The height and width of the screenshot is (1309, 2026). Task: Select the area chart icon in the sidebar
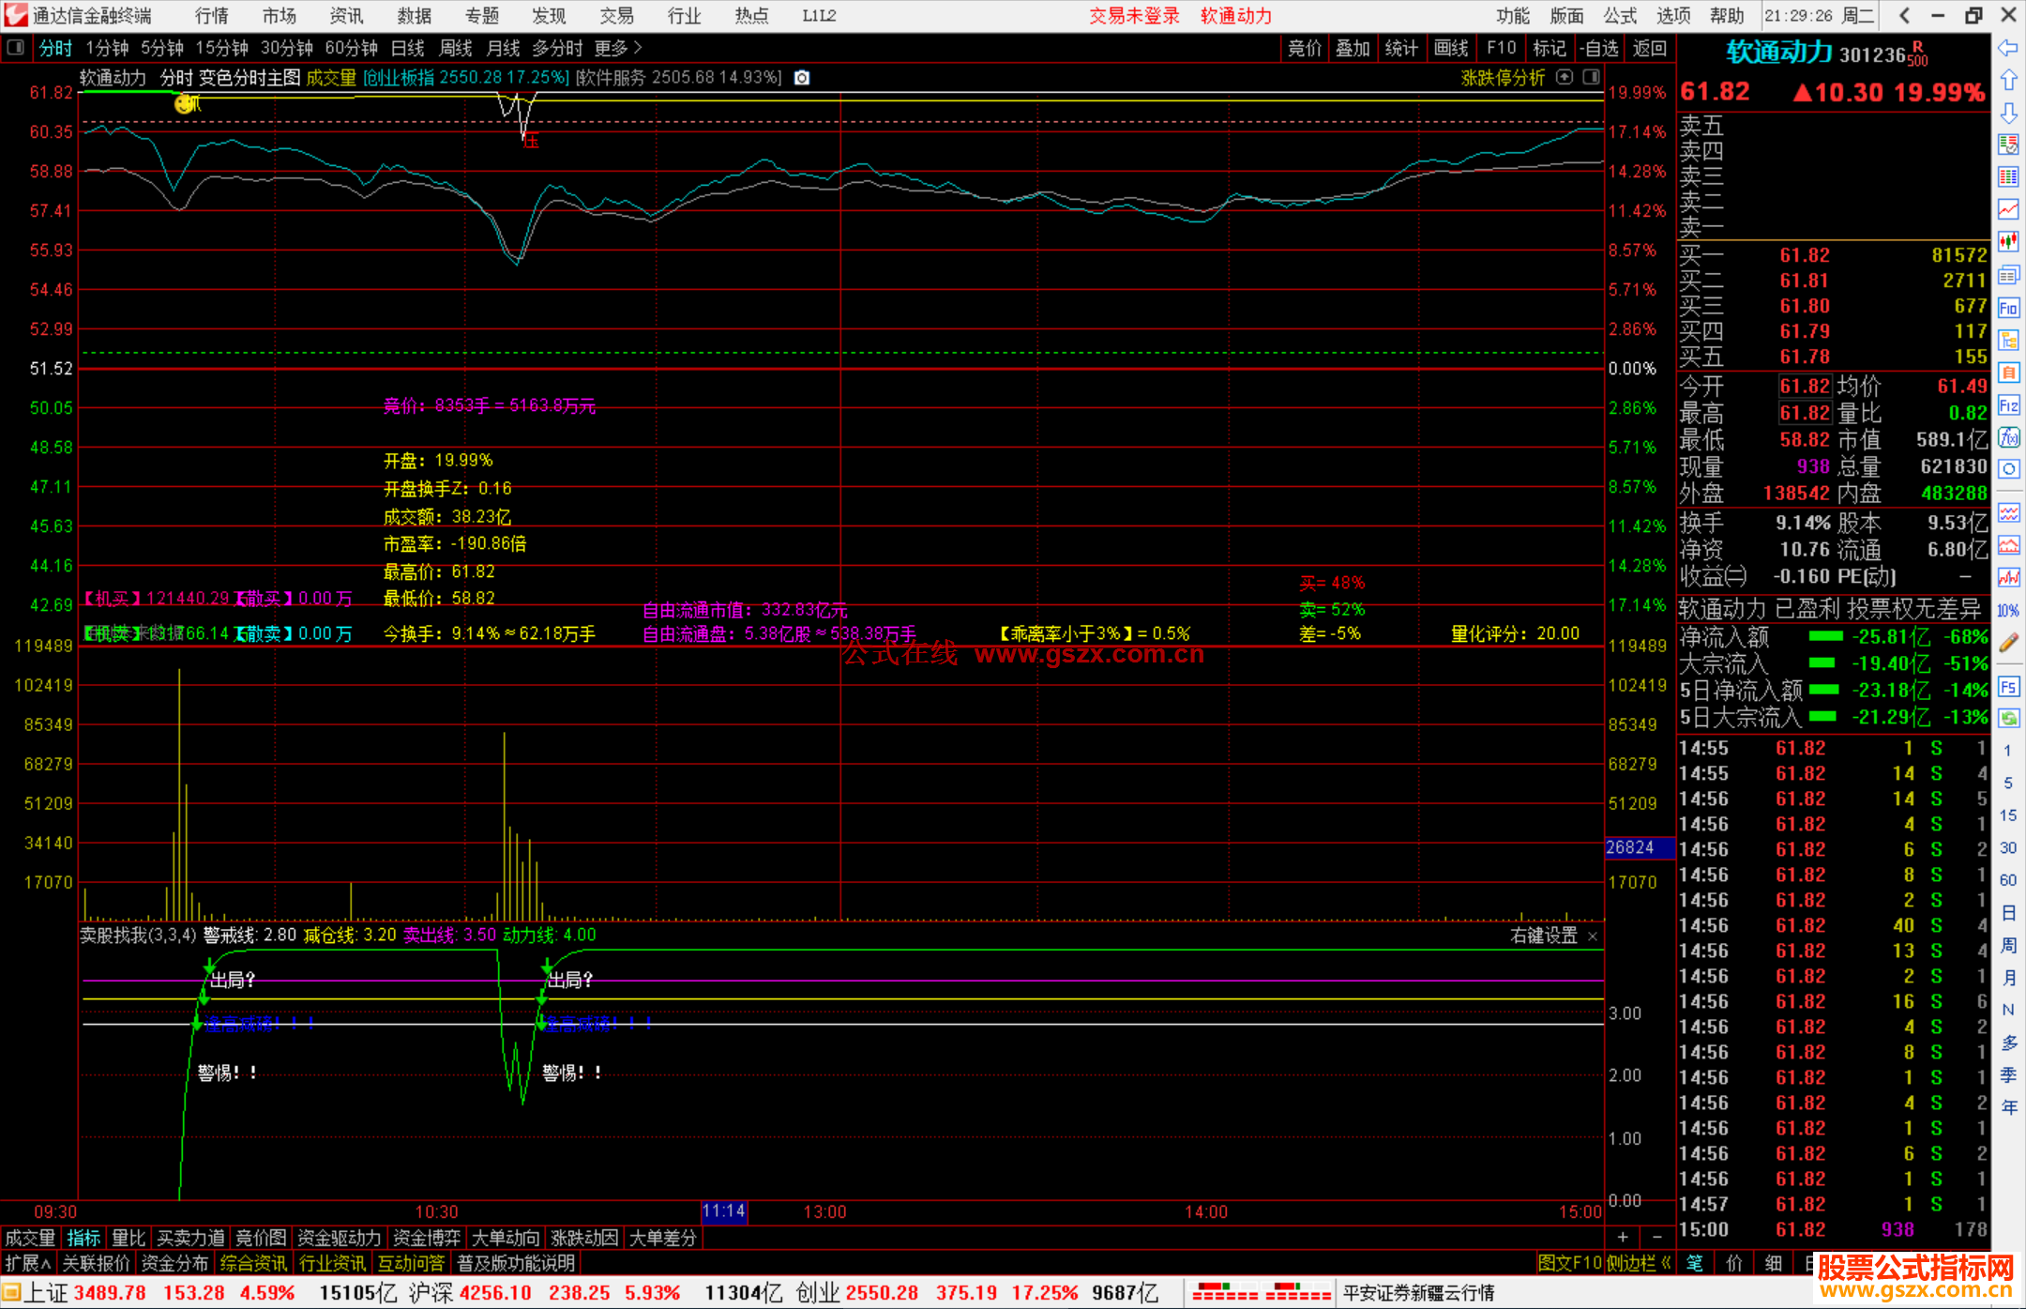(2008, 545)
